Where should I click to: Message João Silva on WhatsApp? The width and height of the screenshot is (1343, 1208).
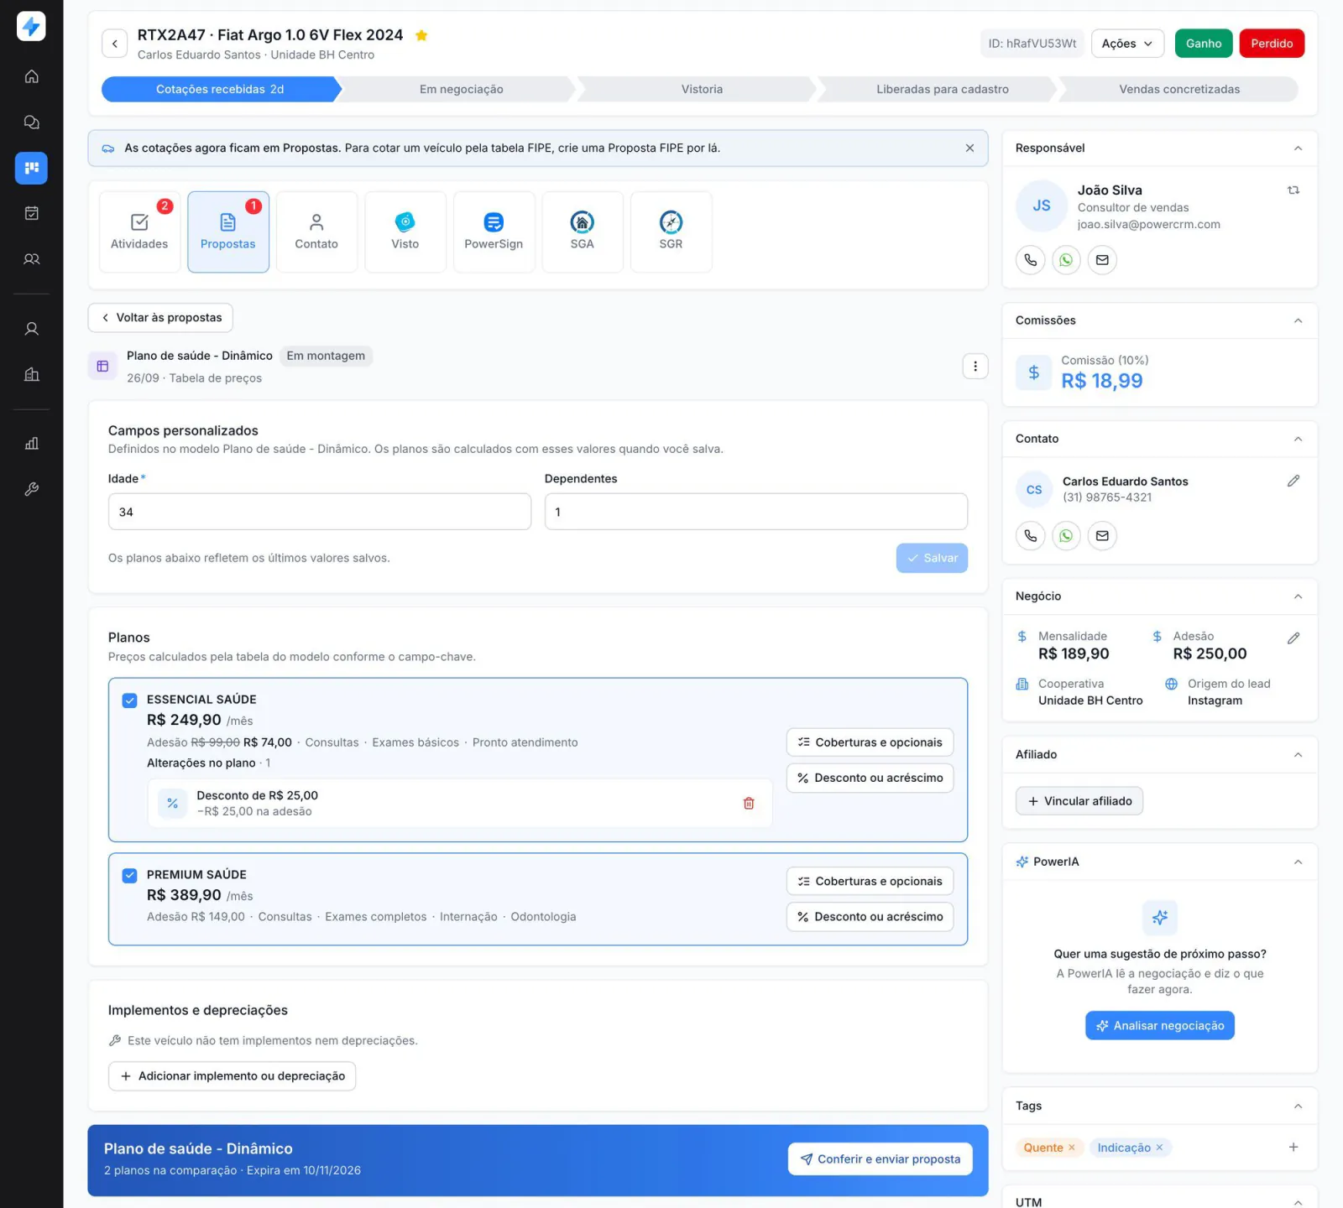coord(1066,260)
